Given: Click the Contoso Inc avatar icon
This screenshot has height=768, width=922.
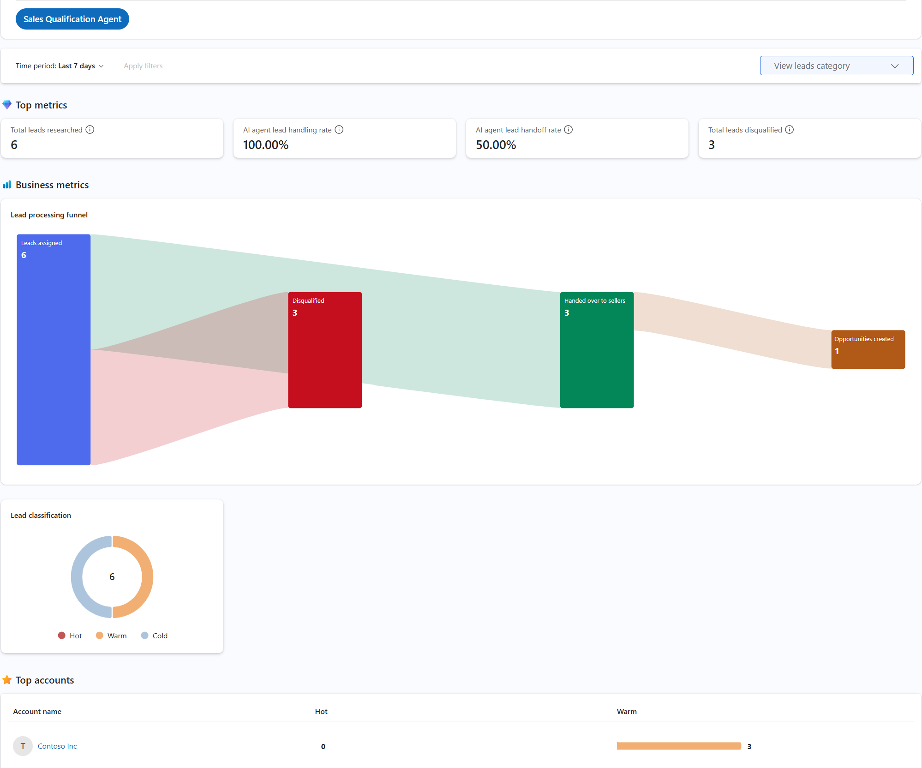Looking at the screenshot, I should (x=22, y=746).
